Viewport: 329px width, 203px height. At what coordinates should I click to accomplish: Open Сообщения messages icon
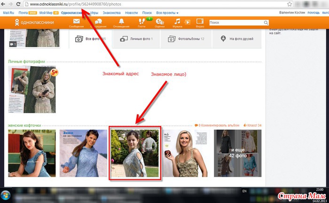pos(76,23)
